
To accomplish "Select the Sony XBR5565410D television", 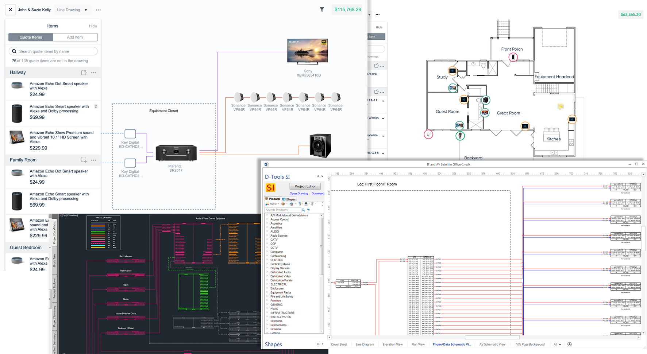I will tap(307, 52).
